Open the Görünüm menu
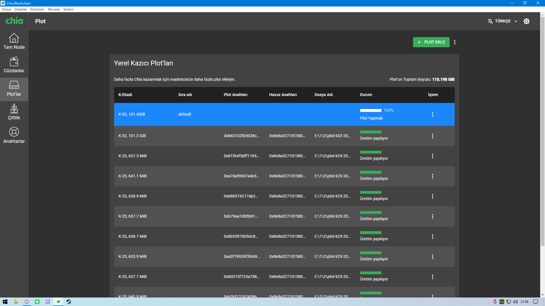The height and width of the screenshot is (306, 545). point(37,9)
